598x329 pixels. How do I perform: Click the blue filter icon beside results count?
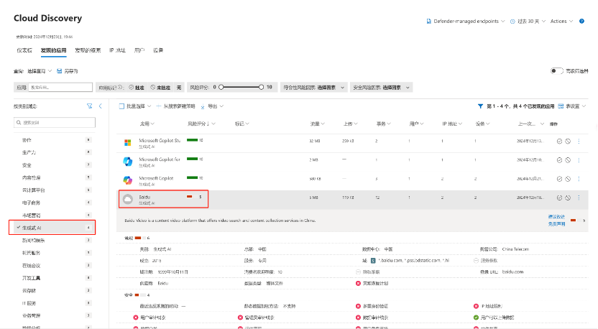point(480,106)
